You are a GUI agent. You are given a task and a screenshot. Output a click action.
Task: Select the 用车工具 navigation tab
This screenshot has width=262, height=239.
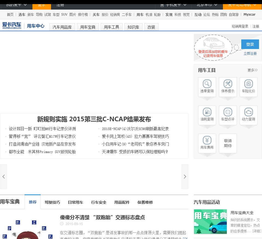(112, 27)
